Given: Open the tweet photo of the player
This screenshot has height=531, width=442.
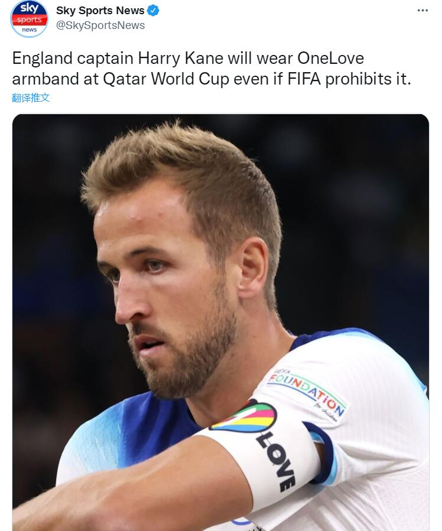Looking at the screenshot, I should coord(220,322).
